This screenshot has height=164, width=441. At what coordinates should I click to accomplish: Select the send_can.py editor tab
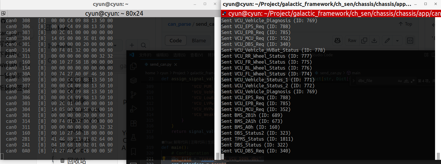[x=161, y=65]
